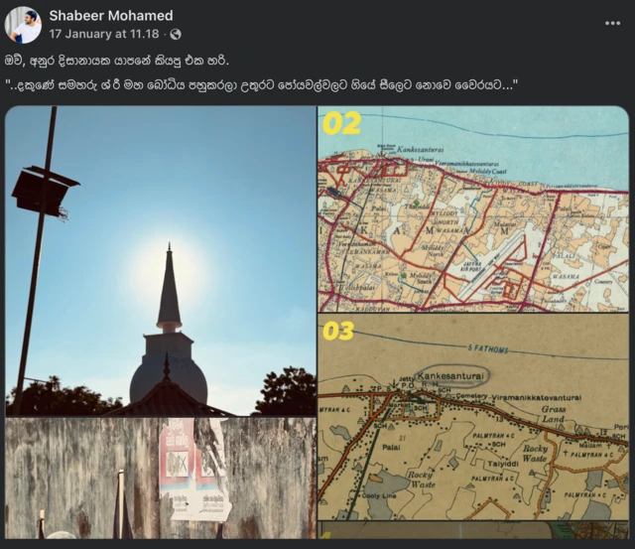Open the stupa silhouette photo

pyautogui.click(x=160, y=260)
